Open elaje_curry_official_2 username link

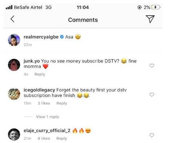47,131
